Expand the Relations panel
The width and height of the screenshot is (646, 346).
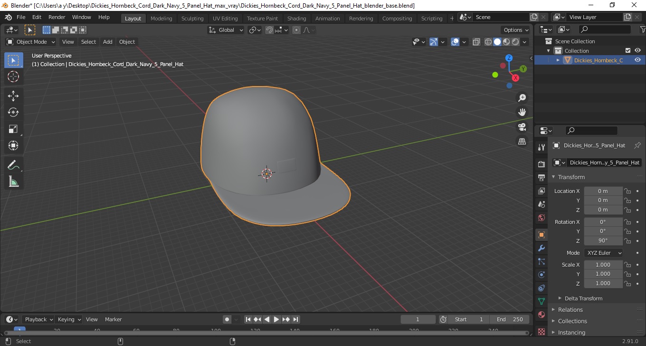pos(570,309)
